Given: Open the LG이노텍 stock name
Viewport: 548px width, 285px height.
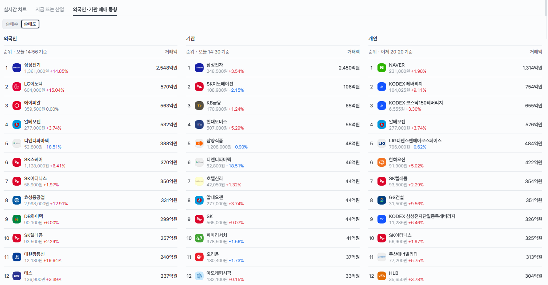Looking at the screenshot, I should tap(33, 84).
